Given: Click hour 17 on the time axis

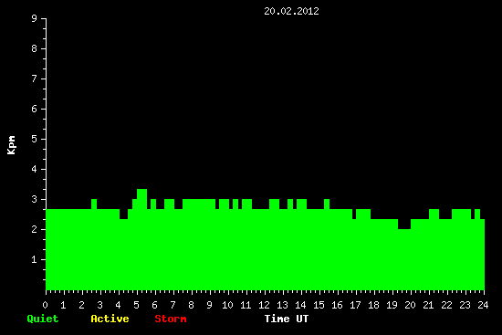Looking at the screenshot, I should tap(355, 305).
